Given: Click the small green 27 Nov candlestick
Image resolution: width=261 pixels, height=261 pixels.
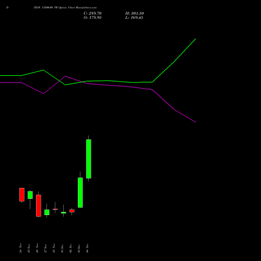Looking at the screenshot, I should click(x=47, y=212).
